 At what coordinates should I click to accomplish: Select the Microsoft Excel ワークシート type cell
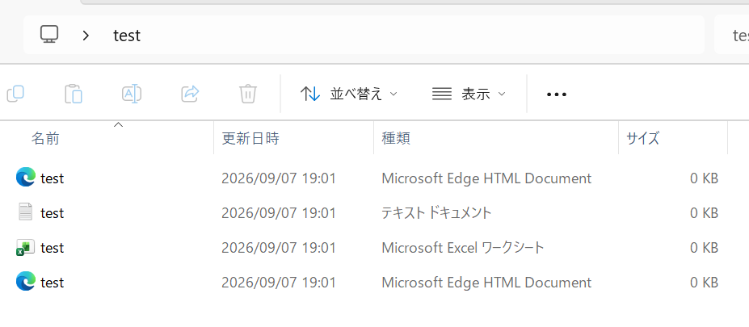point(462,248)
